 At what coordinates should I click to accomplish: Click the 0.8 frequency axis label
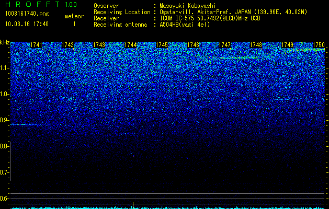pyautogui.click(x=4, y=146)
